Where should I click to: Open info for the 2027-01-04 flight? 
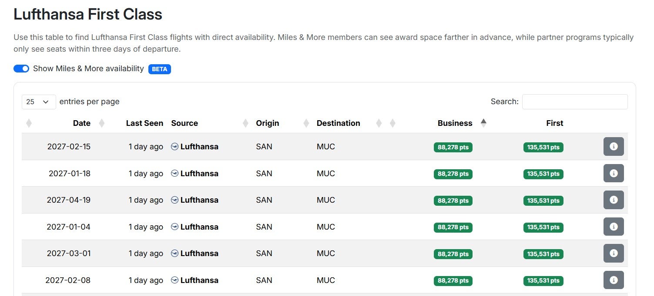pyautogui.click(x=614, y=227)
